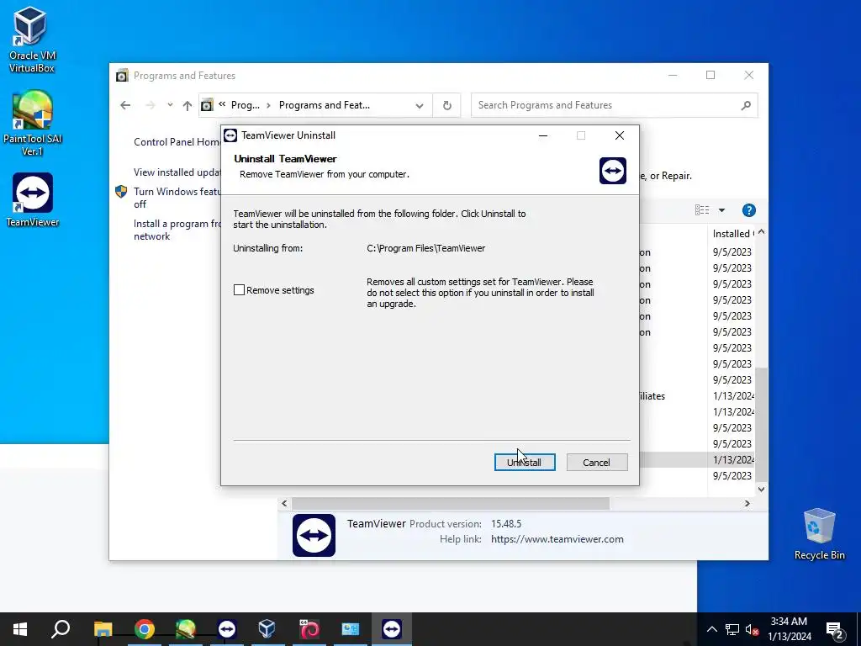Open the red swirl app in taskbar

tap(309, 629)
